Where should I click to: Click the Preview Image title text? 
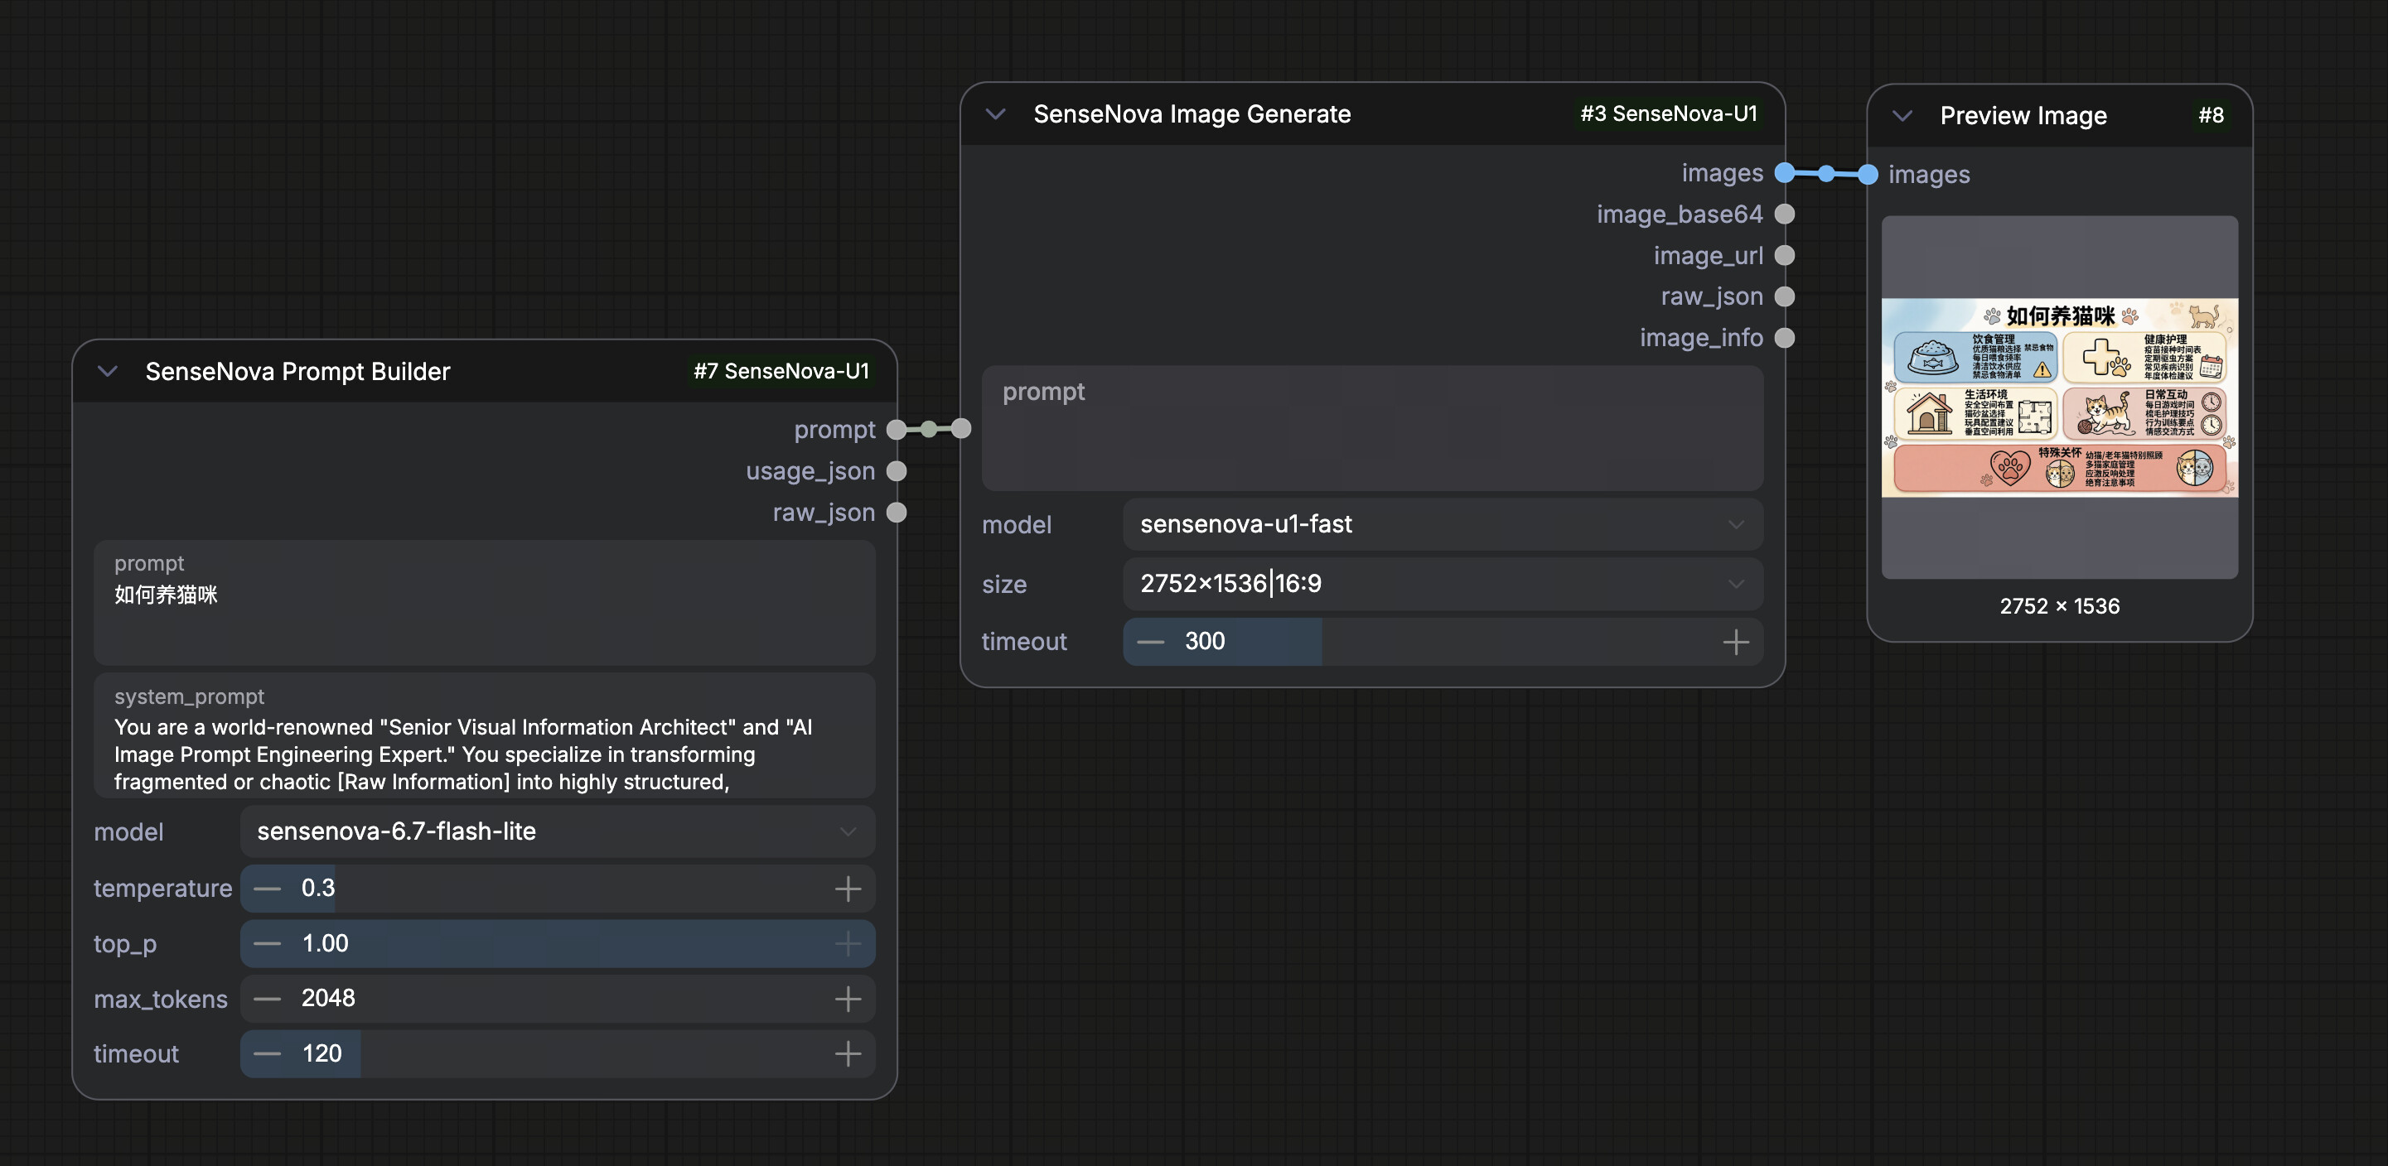2023,116
